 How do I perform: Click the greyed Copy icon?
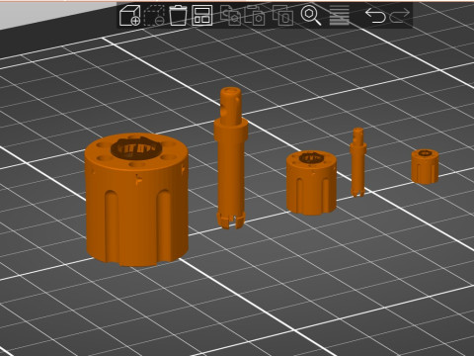231,15
